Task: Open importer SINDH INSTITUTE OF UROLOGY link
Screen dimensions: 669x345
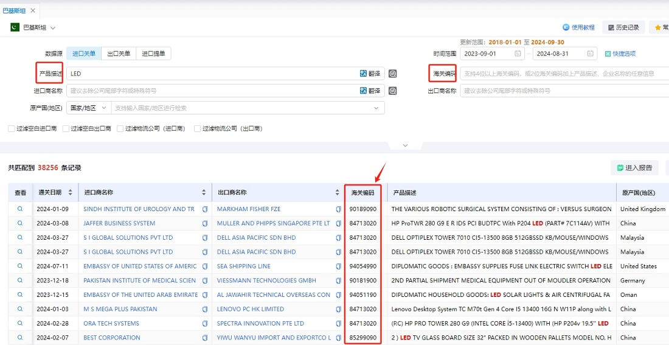Action: point(139,209)
